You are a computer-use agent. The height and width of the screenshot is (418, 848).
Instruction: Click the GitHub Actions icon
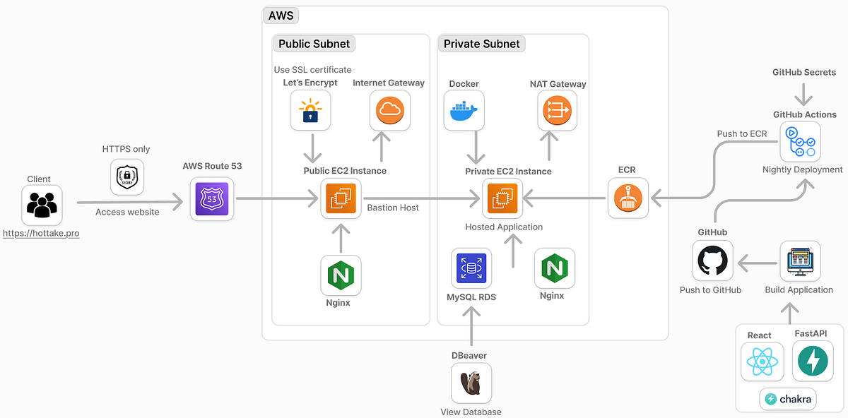click(x=800, y=141)
